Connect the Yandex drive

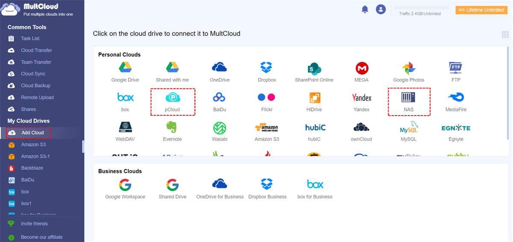[x=362, y=102]
